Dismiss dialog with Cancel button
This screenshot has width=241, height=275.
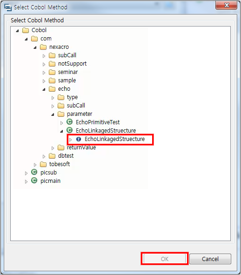point(210,259)
